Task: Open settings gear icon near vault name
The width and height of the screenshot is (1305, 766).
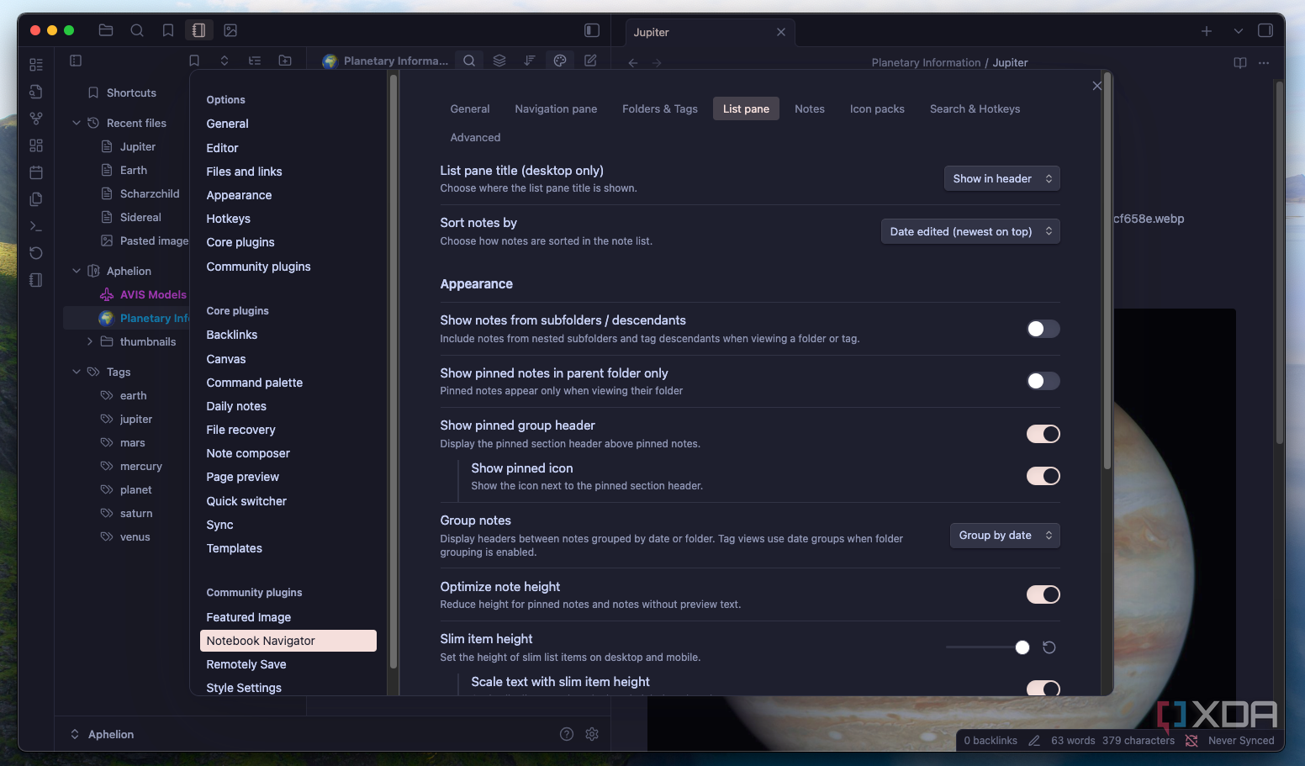Action: pyautogui.click(x=592, y=734)
